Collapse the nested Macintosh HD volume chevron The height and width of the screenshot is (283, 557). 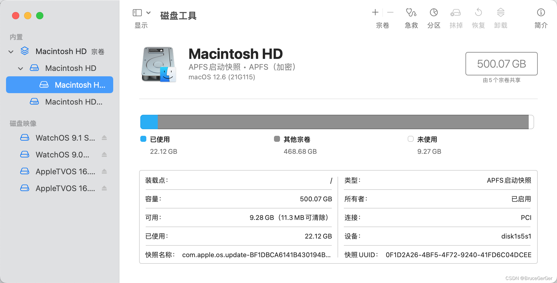pyautogui.click(x=20, y=68)
